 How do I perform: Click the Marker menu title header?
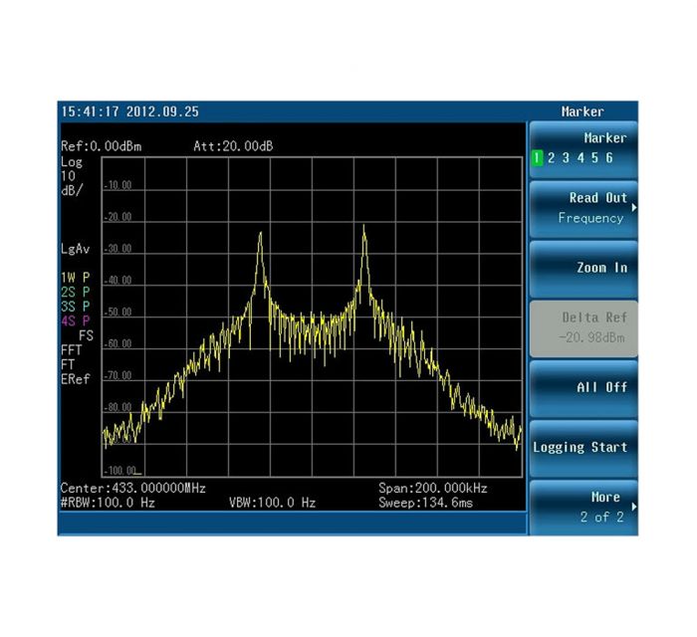click(582, 111)
